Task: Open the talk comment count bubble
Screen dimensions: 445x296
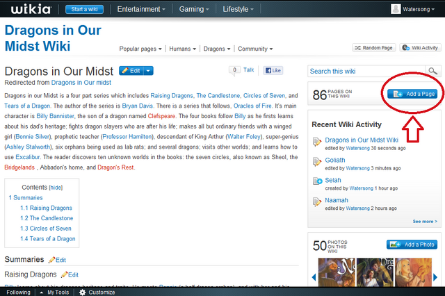Action: tap(234, 70)
